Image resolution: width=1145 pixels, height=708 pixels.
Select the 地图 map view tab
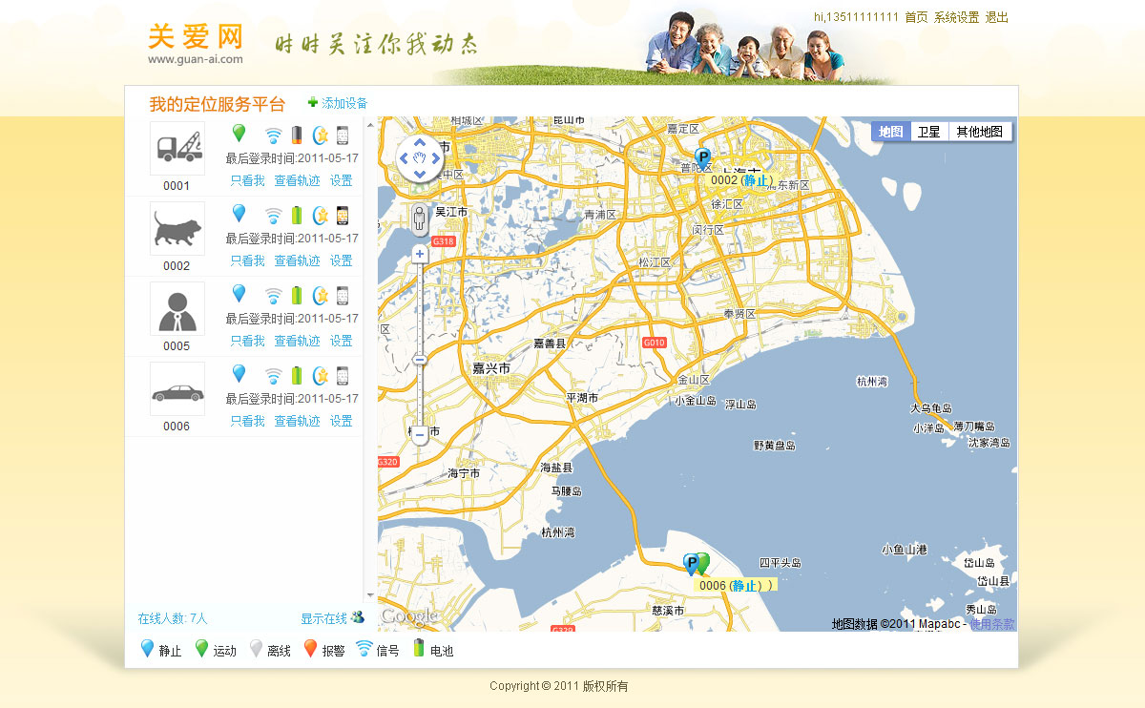click(891, 132)
